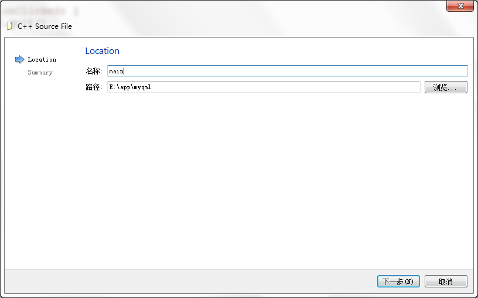Focus the 路径 path input field
Screen dimensions: 478x298
(x=264, y=87)
